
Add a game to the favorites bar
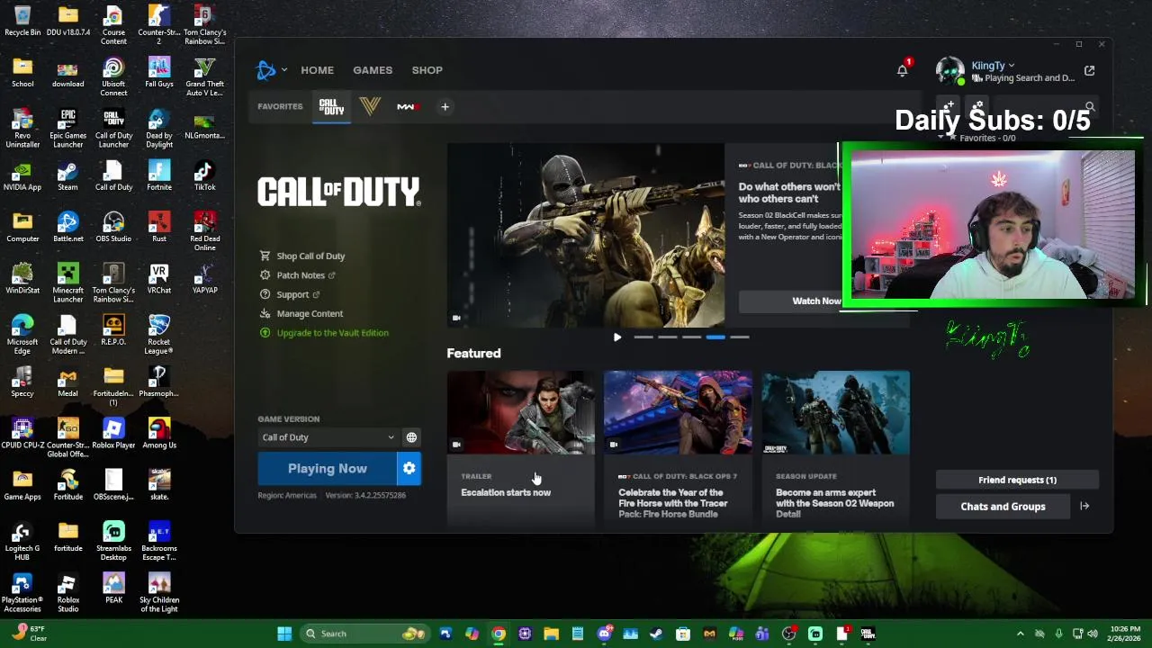(445, 107)
